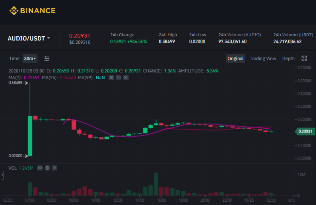Click the VOL 1.245M label
The image size is (316, 205).
pyautogui.click(x=21, y=168)
